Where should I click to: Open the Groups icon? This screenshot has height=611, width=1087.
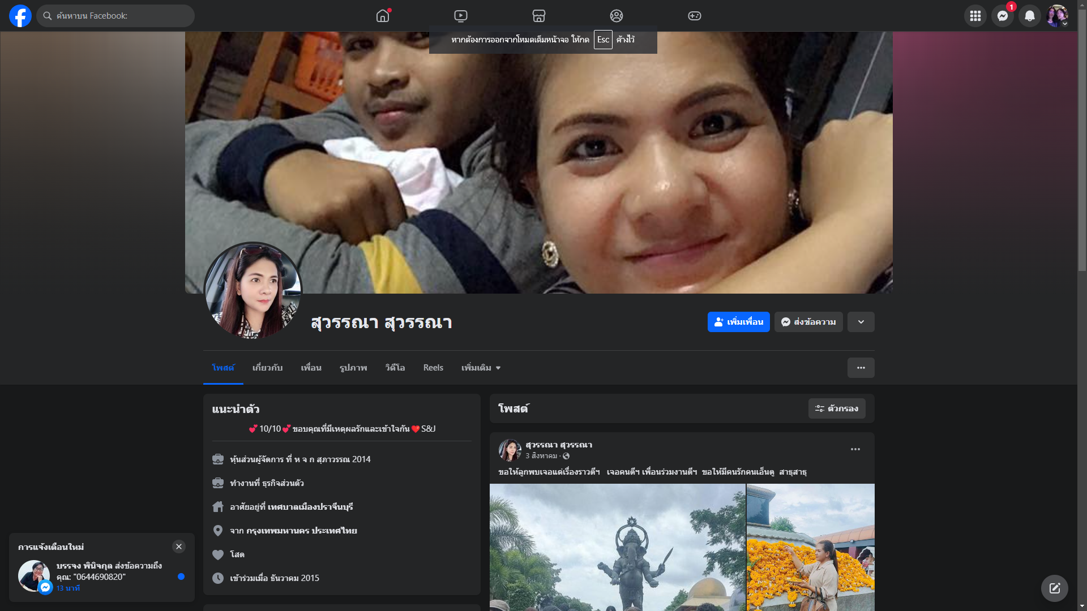(617, 16)
